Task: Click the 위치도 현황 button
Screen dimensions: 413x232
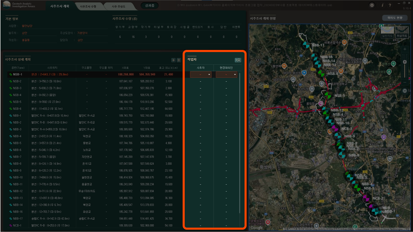Action: 395,18
